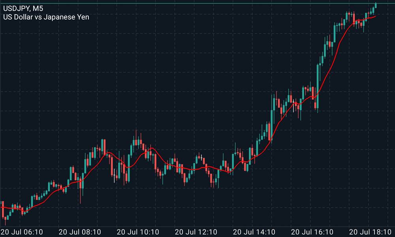
Task: Pick the 20 Jul 14:10 time marker
Action: [254, 232]
